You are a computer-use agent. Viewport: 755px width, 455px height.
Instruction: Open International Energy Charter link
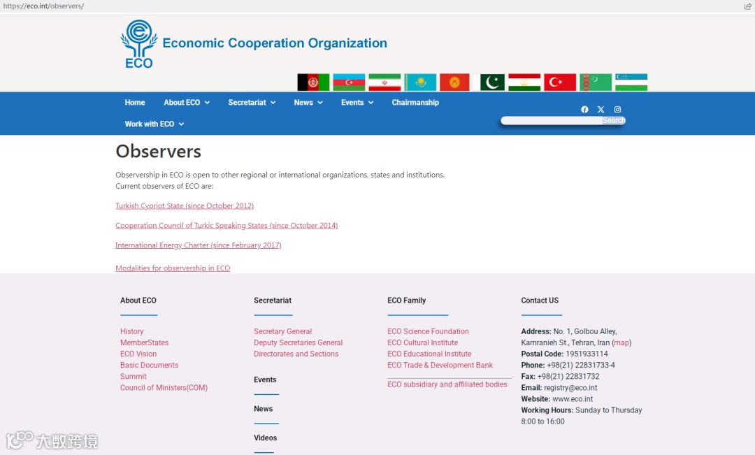click(199, 245)
